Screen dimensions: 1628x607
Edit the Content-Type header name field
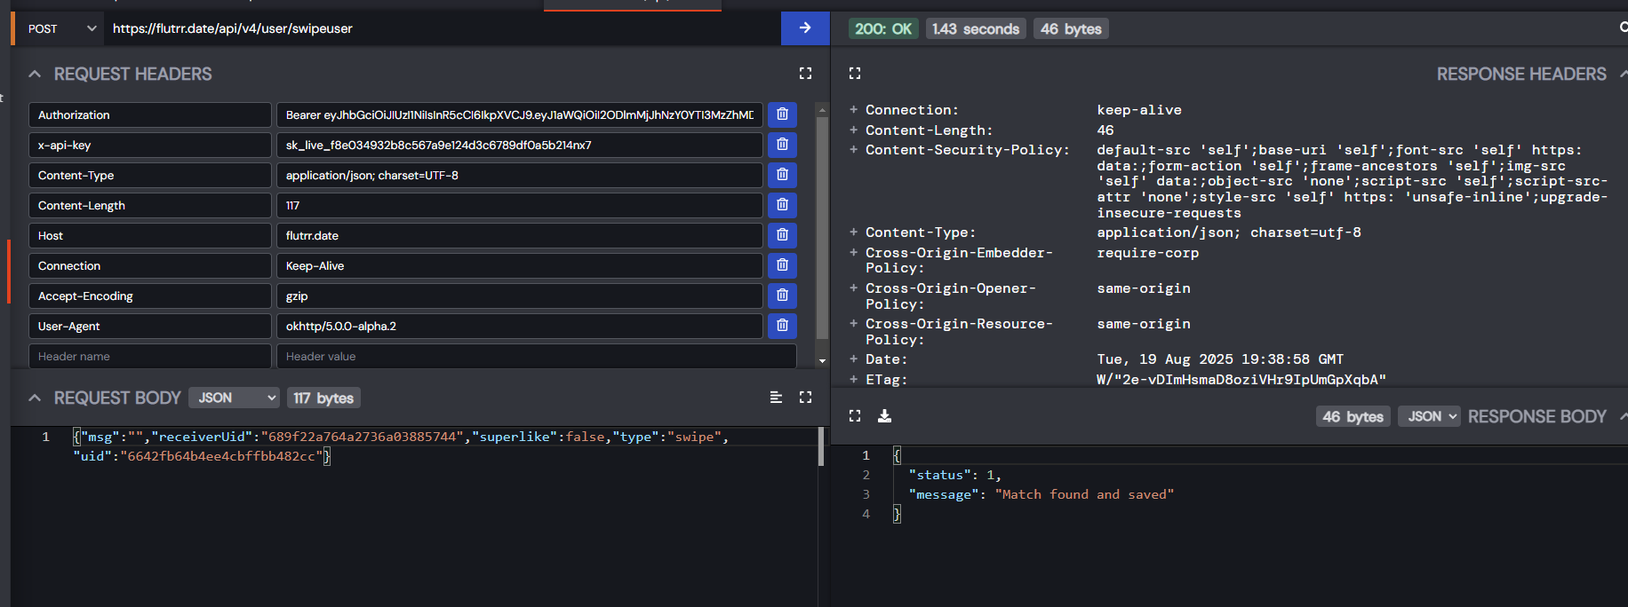pyautogui.click(x=150, y=175)
